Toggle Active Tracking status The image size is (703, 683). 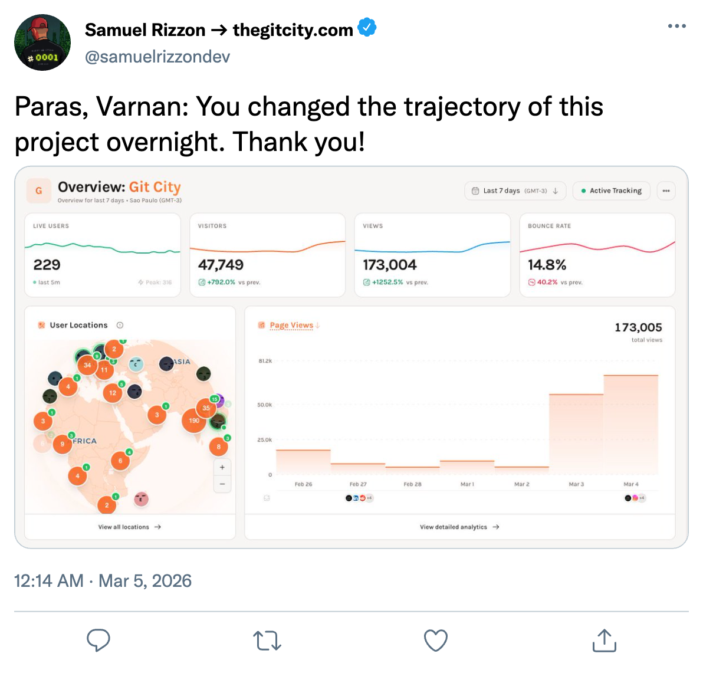click(x=611, y=191)
